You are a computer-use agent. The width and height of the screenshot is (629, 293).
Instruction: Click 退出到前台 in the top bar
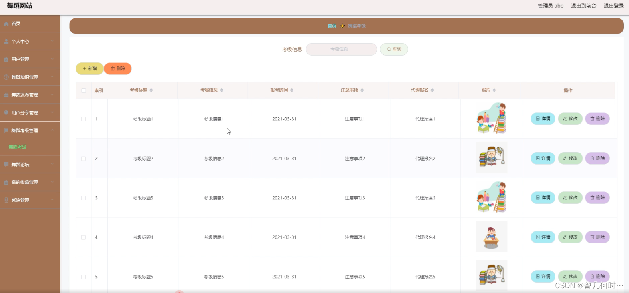pyautogui.click(x=583, y=6)
